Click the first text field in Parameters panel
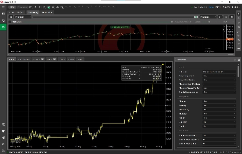242x154 pixels. [219, 72]
